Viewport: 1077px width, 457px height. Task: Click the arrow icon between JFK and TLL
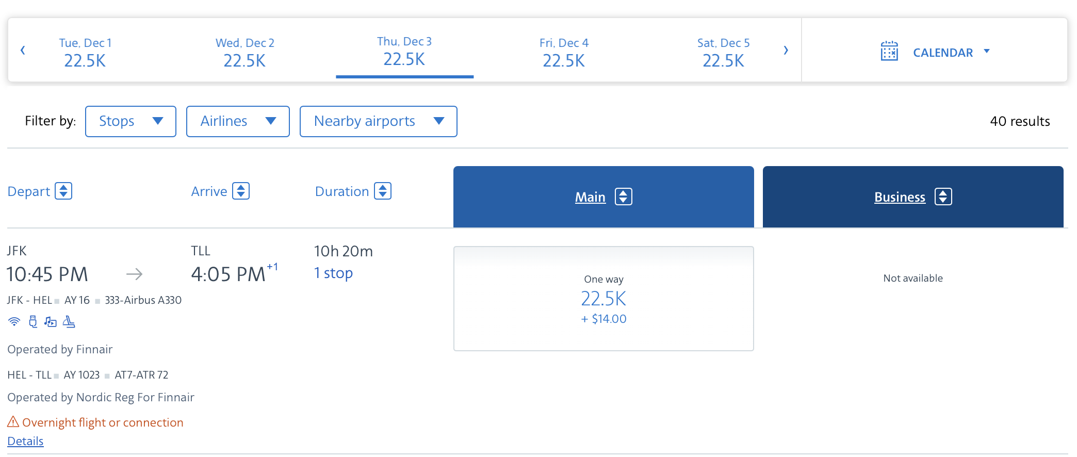[x=134, y=274]
